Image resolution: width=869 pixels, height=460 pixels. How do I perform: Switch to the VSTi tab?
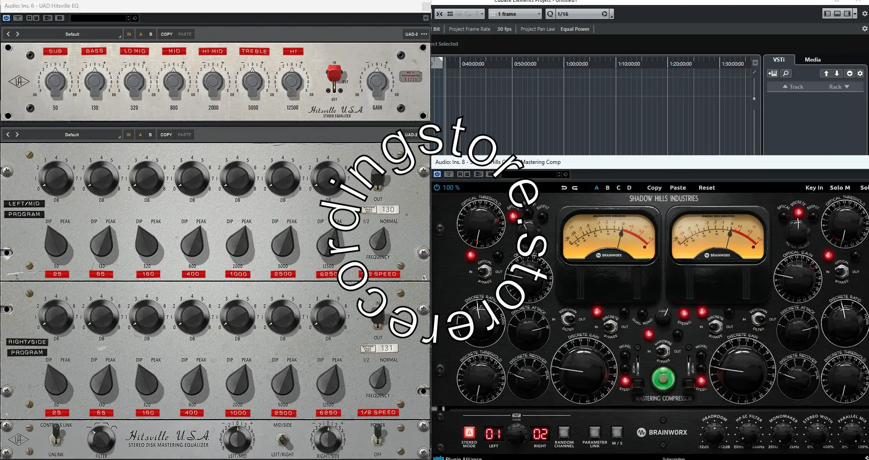point(779,60)
